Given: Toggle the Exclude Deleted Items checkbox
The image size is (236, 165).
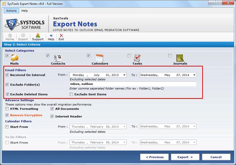Looking at the screenshot, I should pyautogui.click(x=7, y=94).
